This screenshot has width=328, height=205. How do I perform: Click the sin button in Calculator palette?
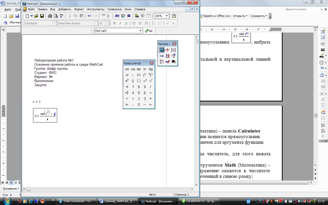tap(127, 69)
